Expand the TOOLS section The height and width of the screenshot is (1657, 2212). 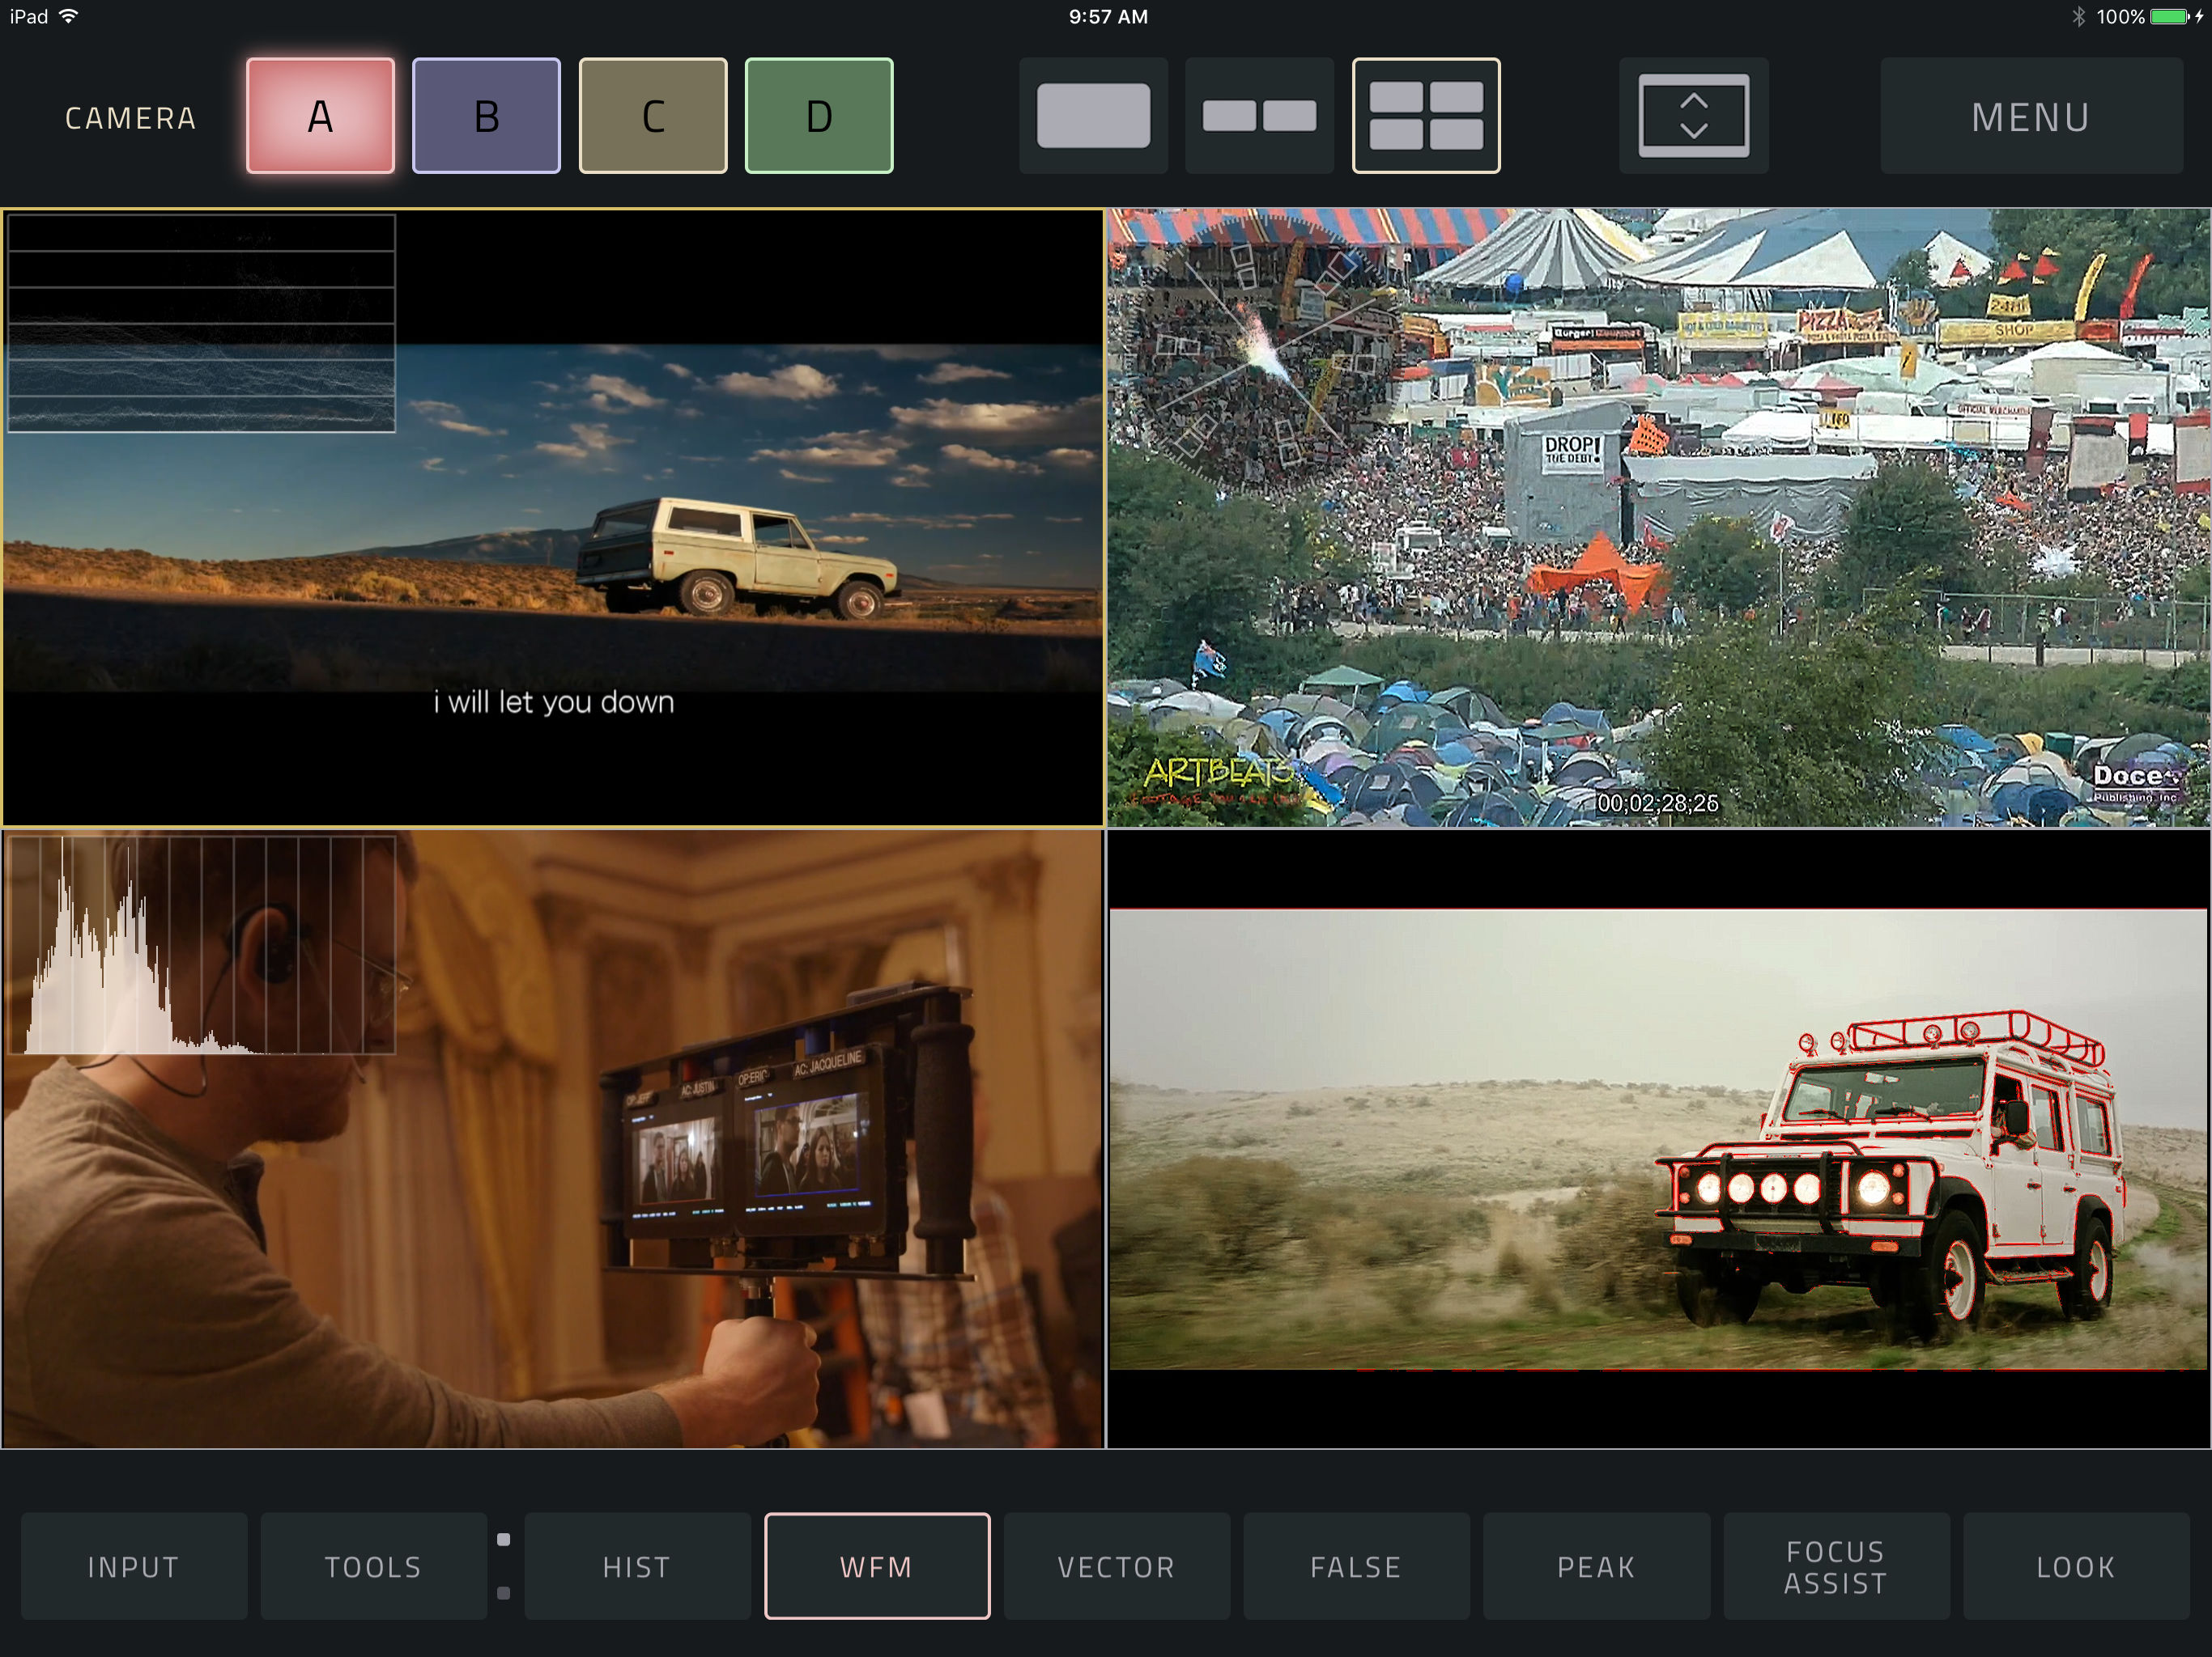(x=373, y=1566)
